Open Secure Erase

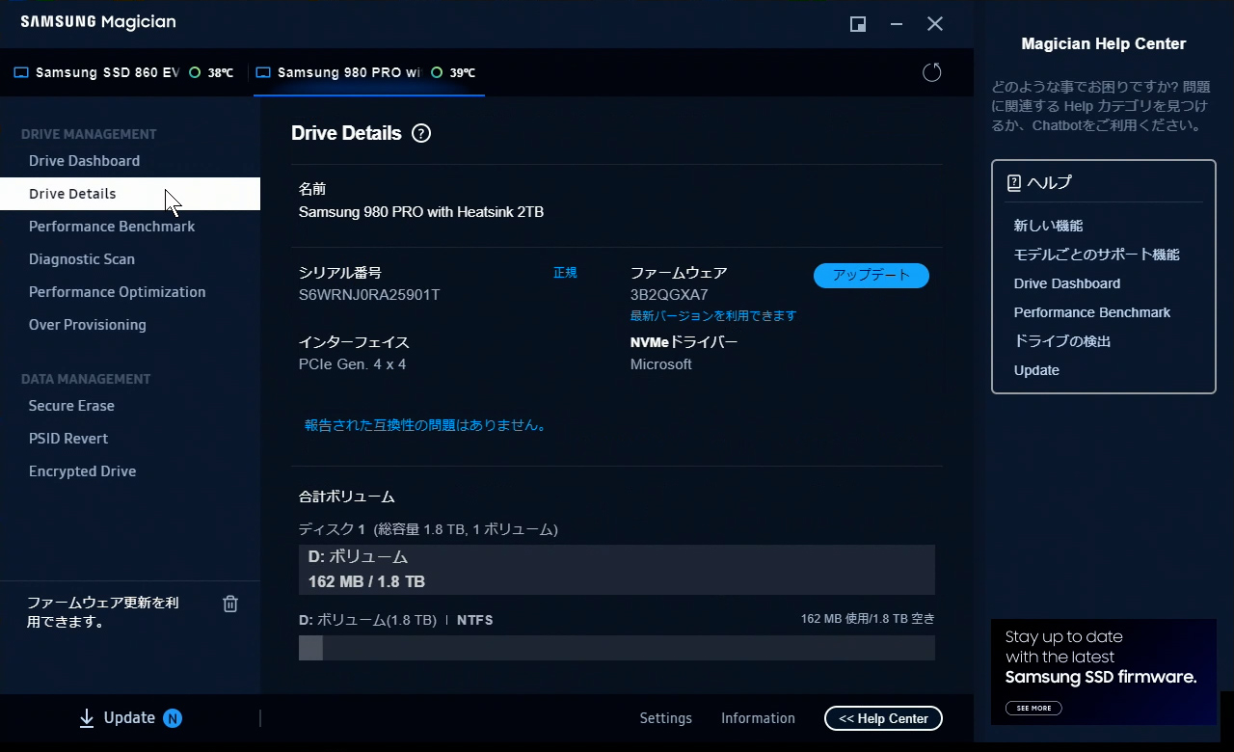[71, 406]
